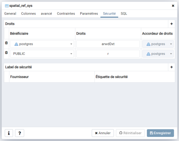Select the Paramètres tab
This screenshot has height=141, width=179.
[89, 14]
